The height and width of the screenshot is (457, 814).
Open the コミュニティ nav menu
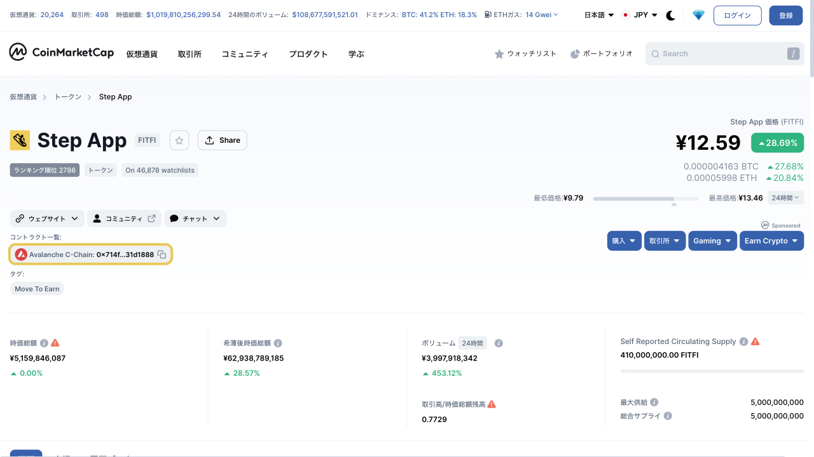[x=245, y=54]
